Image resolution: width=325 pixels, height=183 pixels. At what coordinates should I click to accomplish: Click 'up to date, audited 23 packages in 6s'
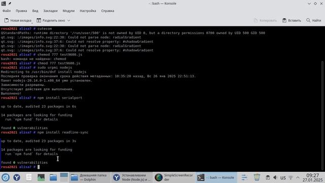pos(39,106)
